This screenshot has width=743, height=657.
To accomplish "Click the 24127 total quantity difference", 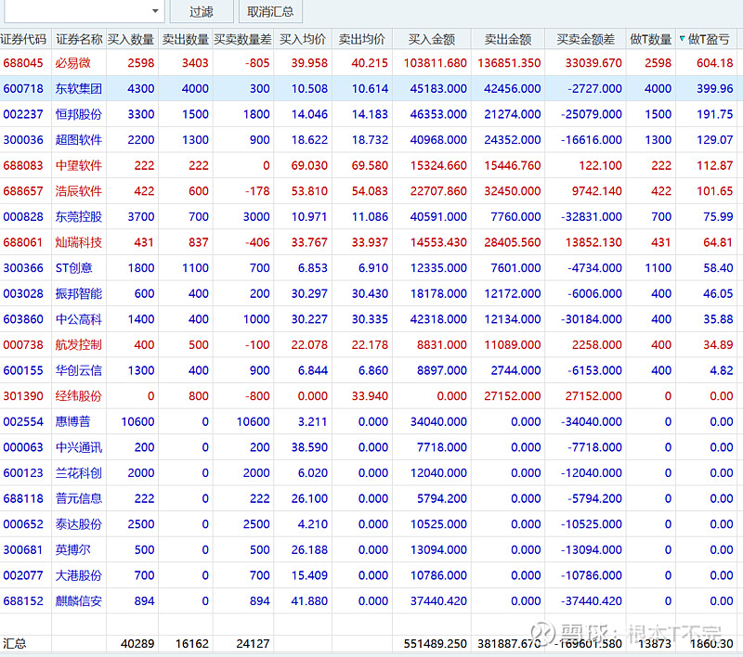I will click(253, 644).
